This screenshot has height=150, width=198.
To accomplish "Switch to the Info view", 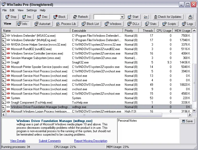I will [x=22, y=24].
